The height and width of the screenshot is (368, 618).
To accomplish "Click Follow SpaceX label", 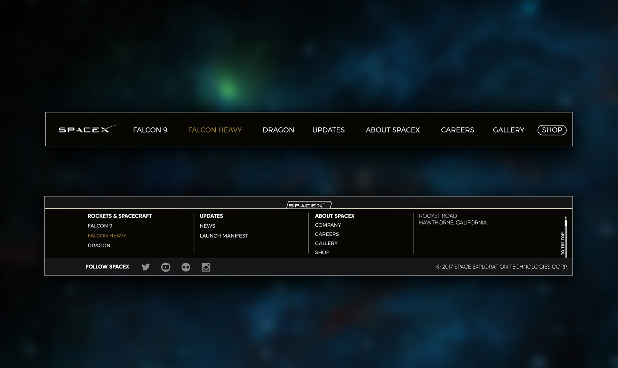I will (108, 267).
